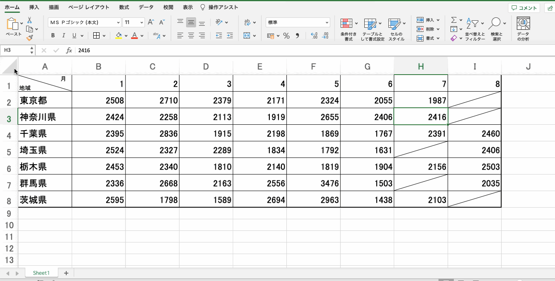The width and height of the screenshot is (555, 281).
Task: Switch to the 挿入 ribbon tab
Action: (x=34, y=7)
